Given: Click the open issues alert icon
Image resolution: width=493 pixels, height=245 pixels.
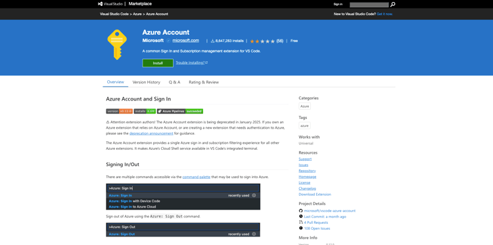Looking at the screenshot, I should 301,228.
